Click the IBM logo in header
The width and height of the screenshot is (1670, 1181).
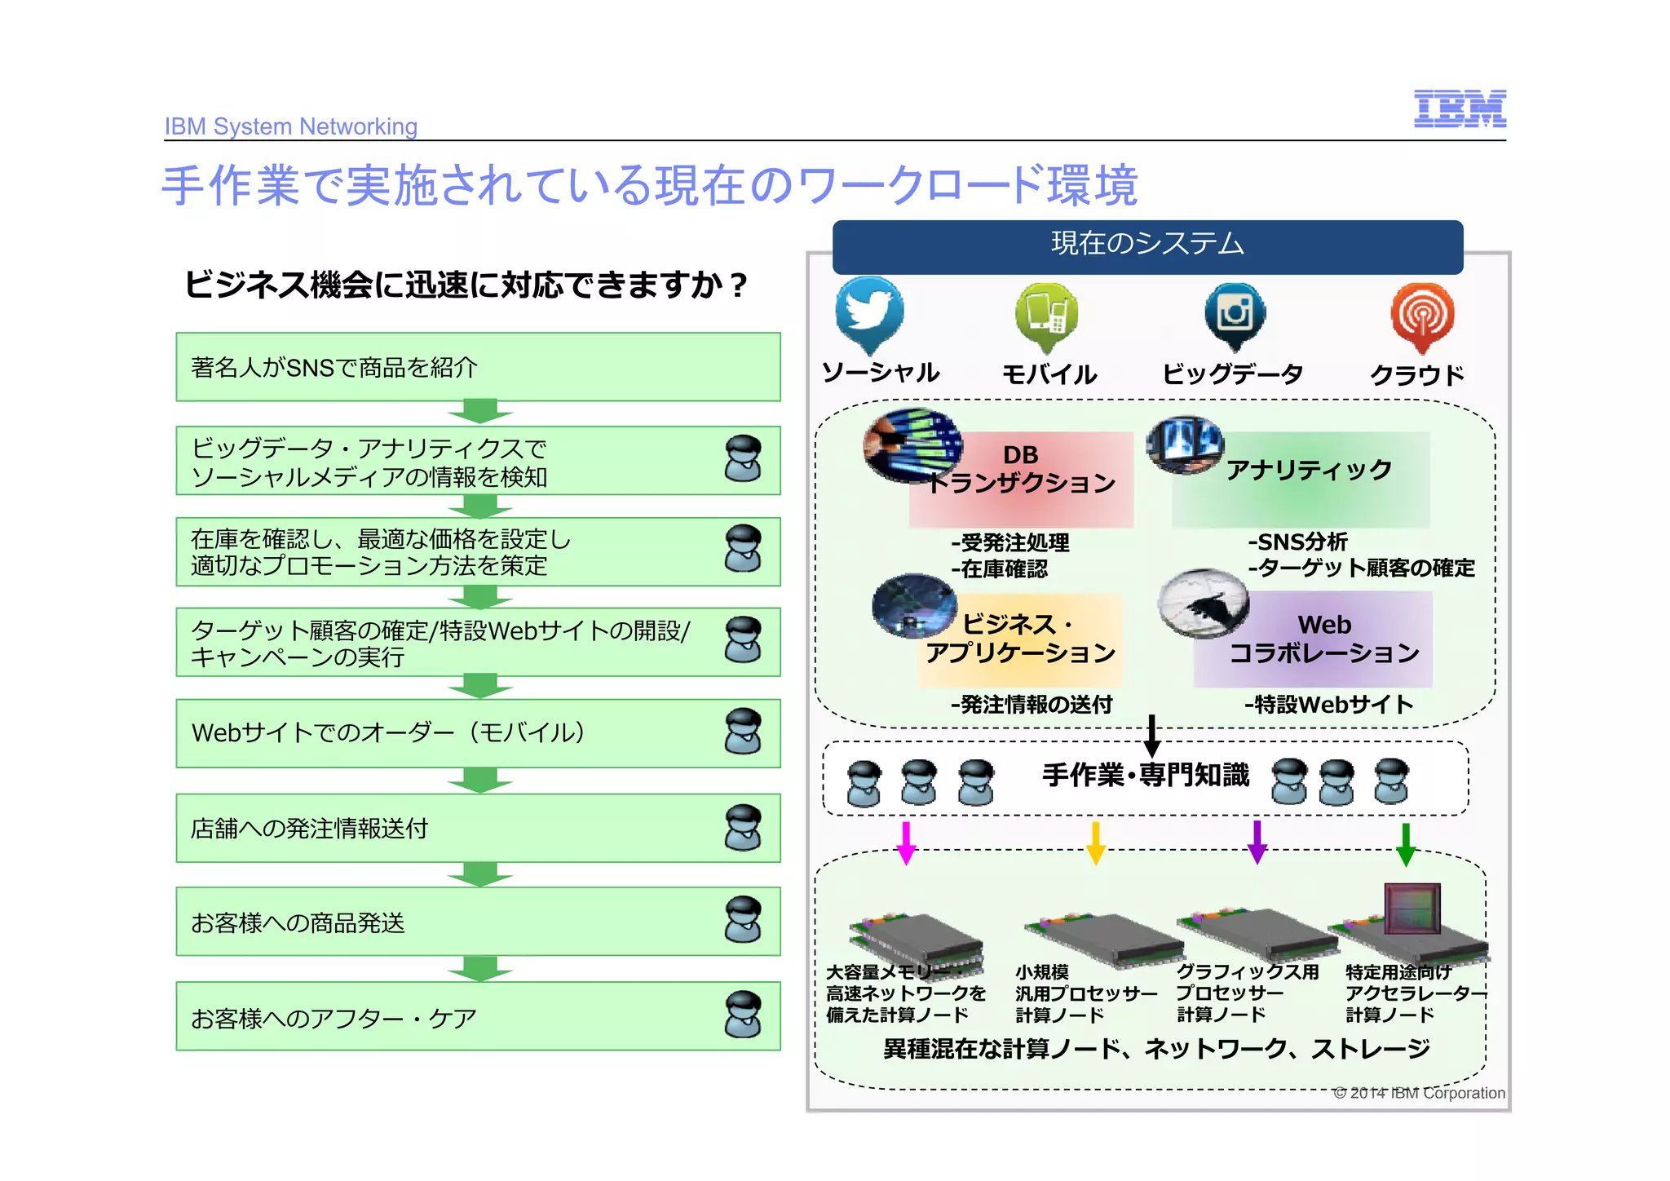(1459, 108)
